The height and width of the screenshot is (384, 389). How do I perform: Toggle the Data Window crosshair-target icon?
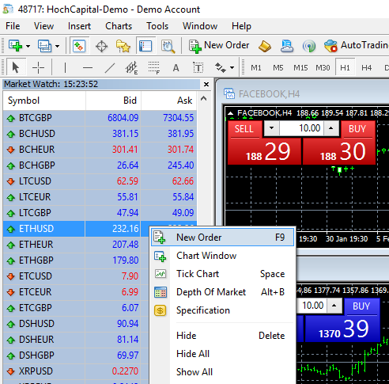click(101, 46)
